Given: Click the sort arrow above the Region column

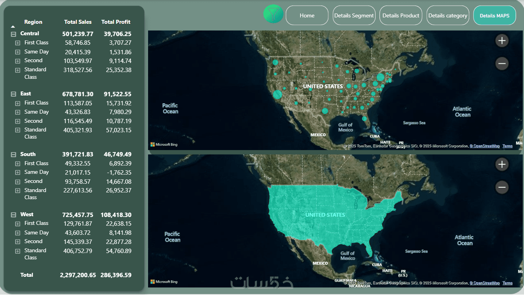Looking at the screenshot, I should coord(13,26).
